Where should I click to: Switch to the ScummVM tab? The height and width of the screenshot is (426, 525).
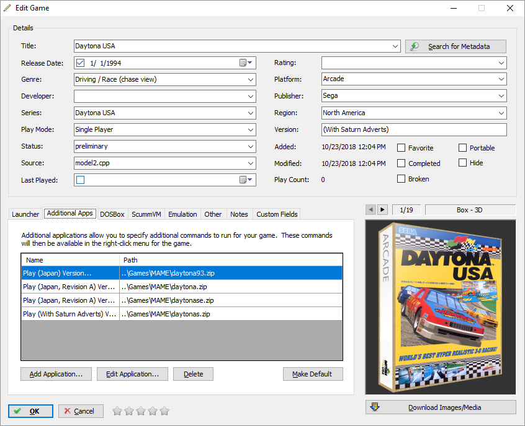[x=146, y=214]
